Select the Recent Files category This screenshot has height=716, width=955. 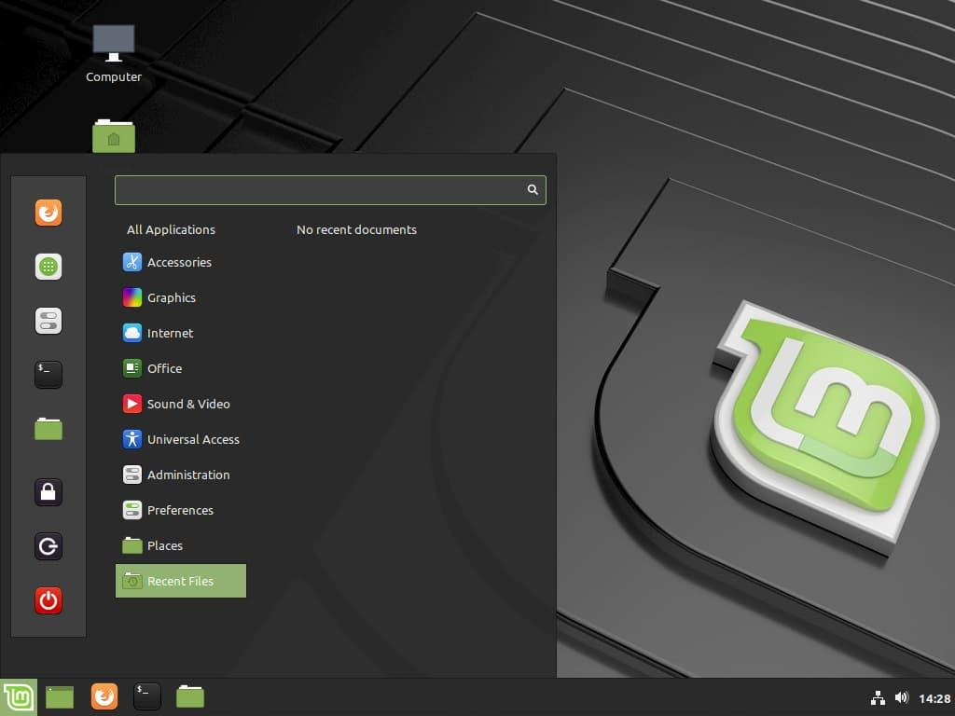[x=181, y=581]
